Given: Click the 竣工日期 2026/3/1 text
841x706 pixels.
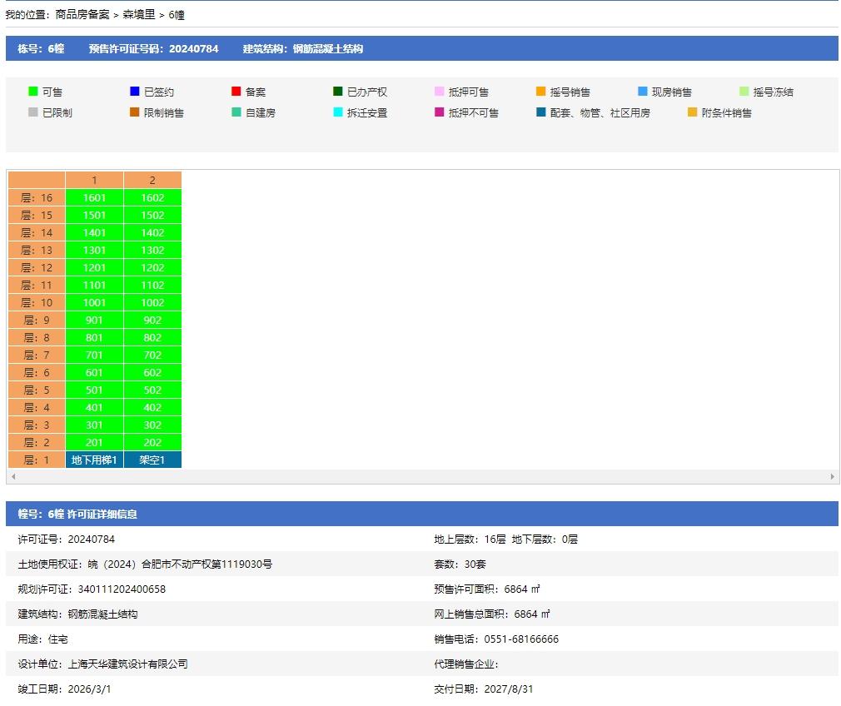Looking at the screenshot, I should pos(64,689).
